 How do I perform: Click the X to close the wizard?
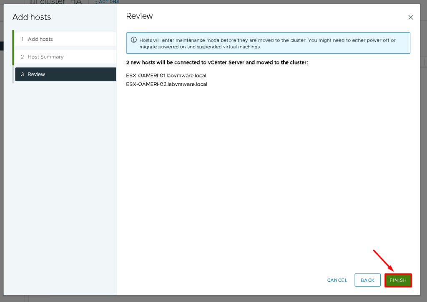pos(410,17)
